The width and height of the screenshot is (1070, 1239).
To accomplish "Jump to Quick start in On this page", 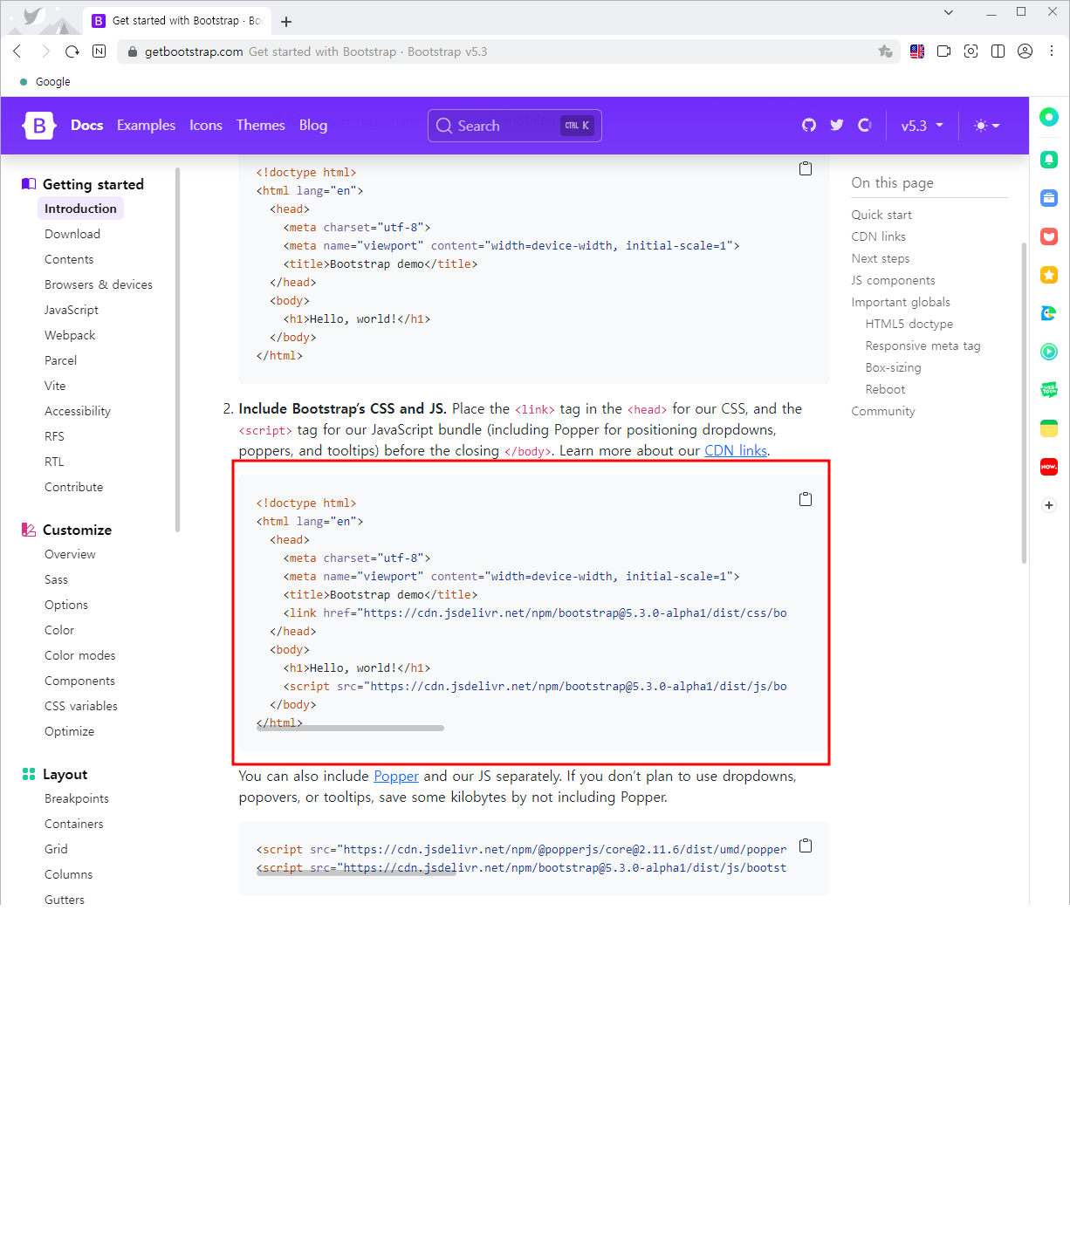I will pyautogui.click(x=881, y=215).
